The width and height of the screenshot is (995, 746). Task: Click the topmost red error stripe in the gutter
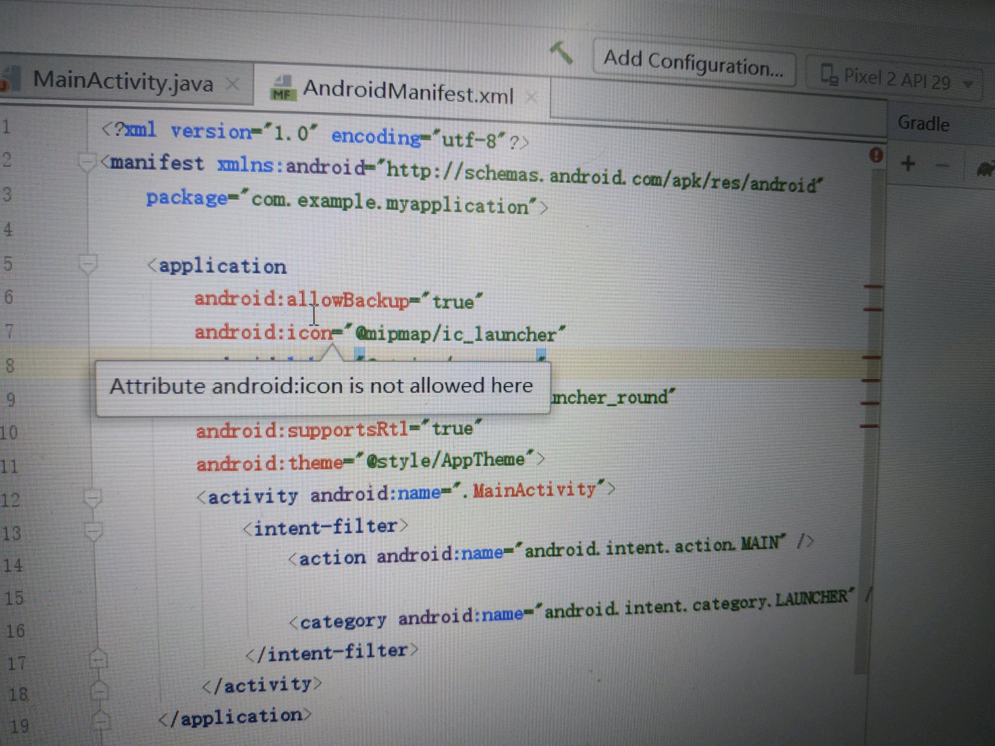(874, 286)
